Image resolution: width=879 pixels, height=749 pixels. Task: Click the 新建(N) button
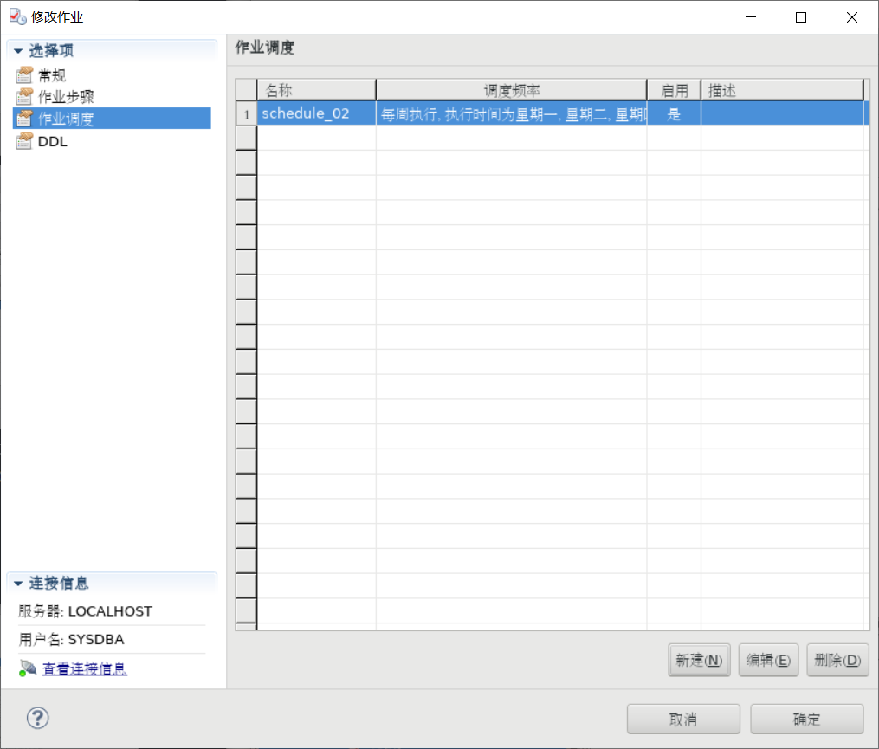(699, 660)
